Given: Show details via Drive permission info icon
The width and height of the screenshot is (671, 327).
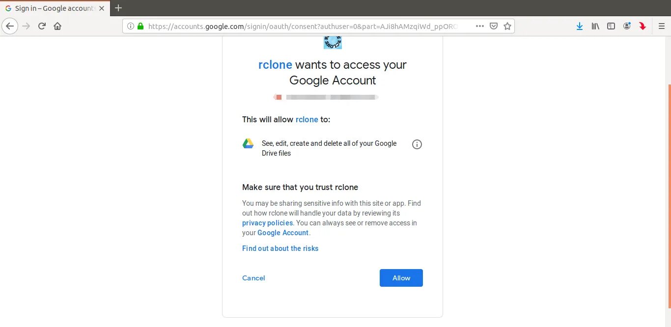Looking at the screenshot, I should pos(417,144).
